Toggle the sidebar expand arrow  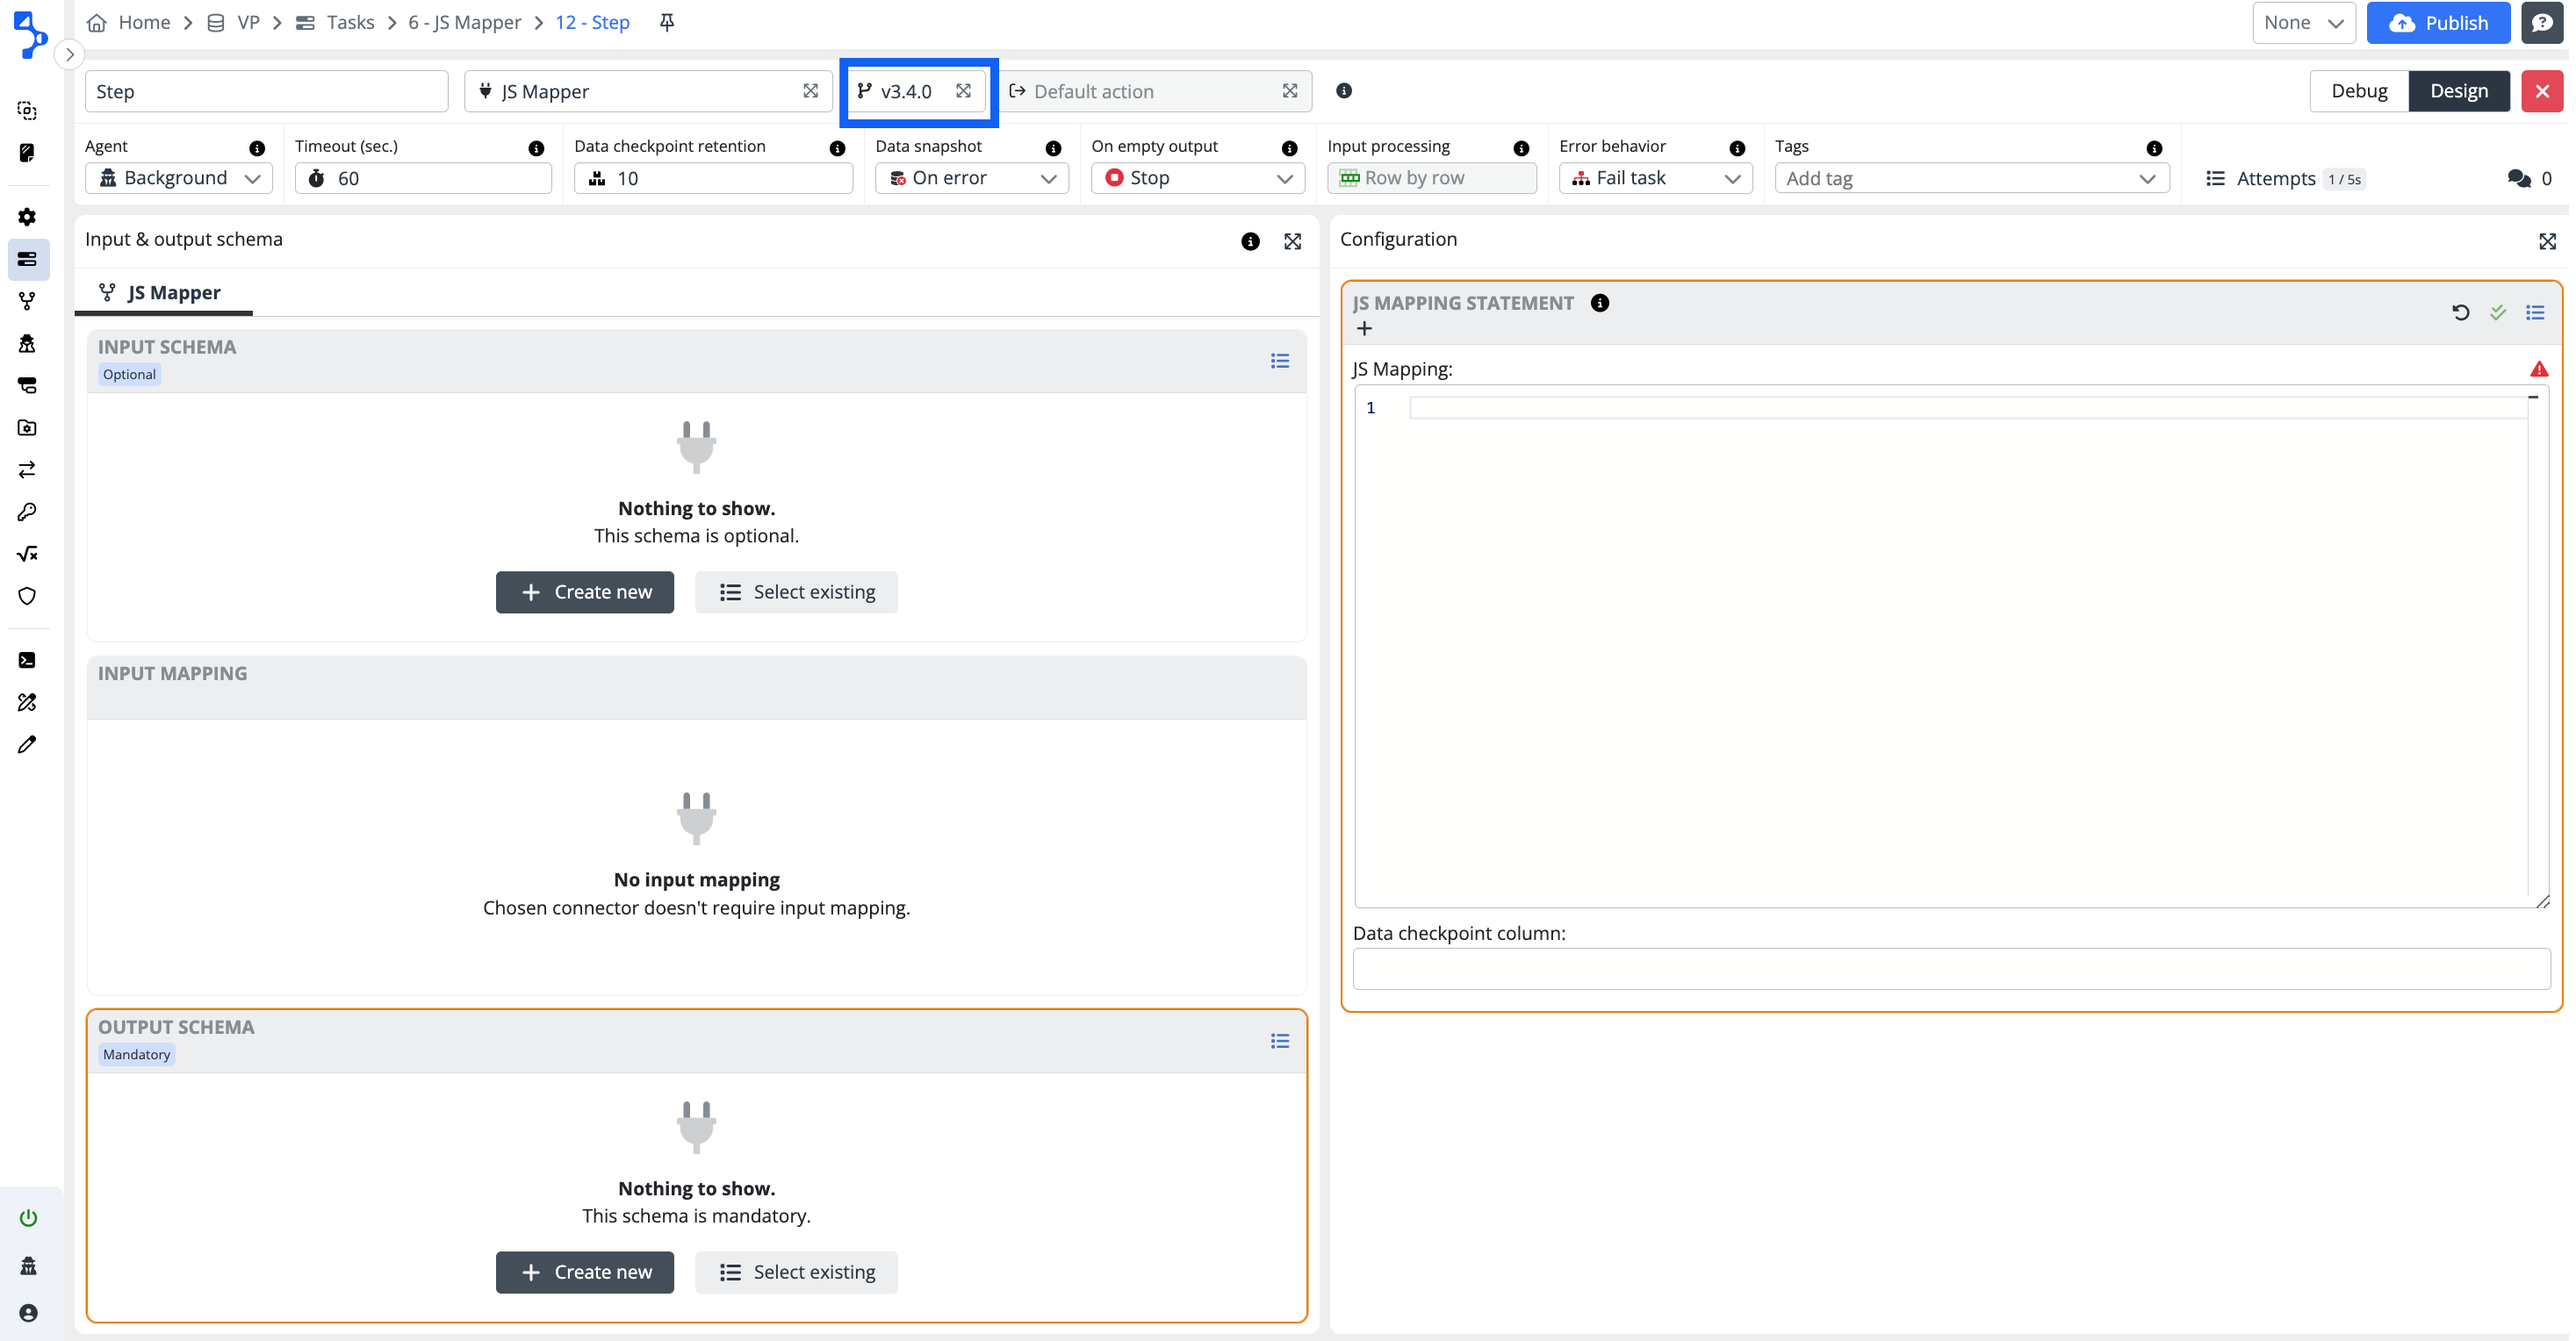69,54
